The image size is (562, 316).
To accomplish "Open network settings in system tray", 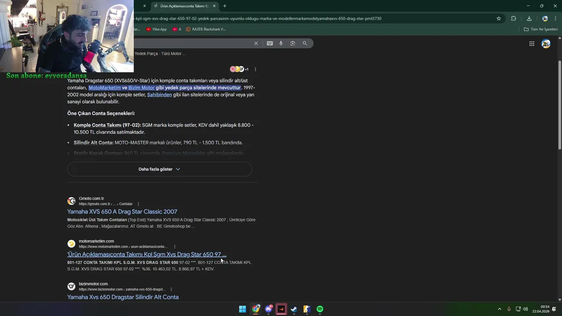I will pyautogui.click(x=518, y=309).
